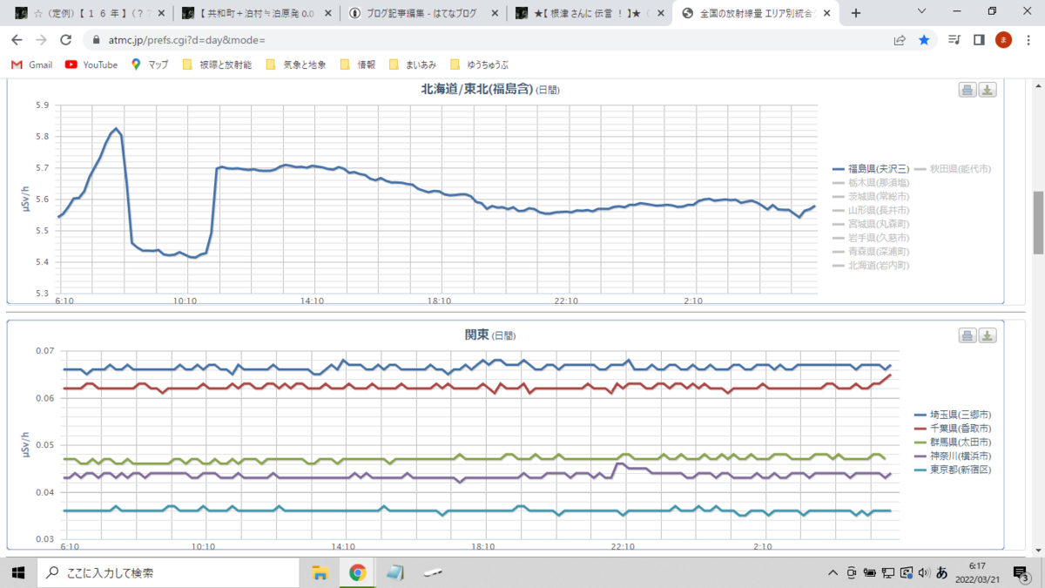Open the notepad app in taskbar
Screen dimensions: 1045x588
coord(395,572)
